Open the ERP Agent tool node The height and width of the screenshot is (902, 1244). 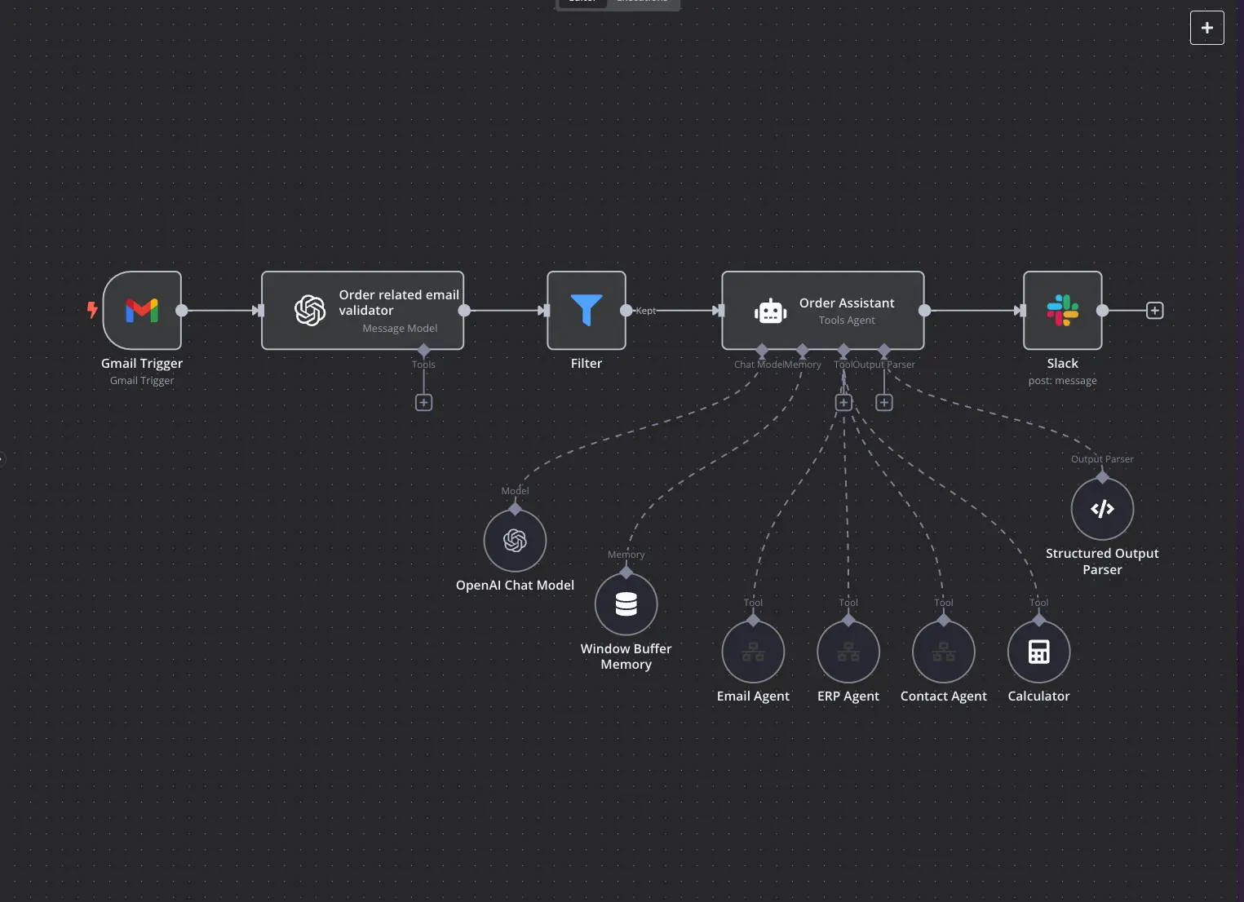coord(848,652)
